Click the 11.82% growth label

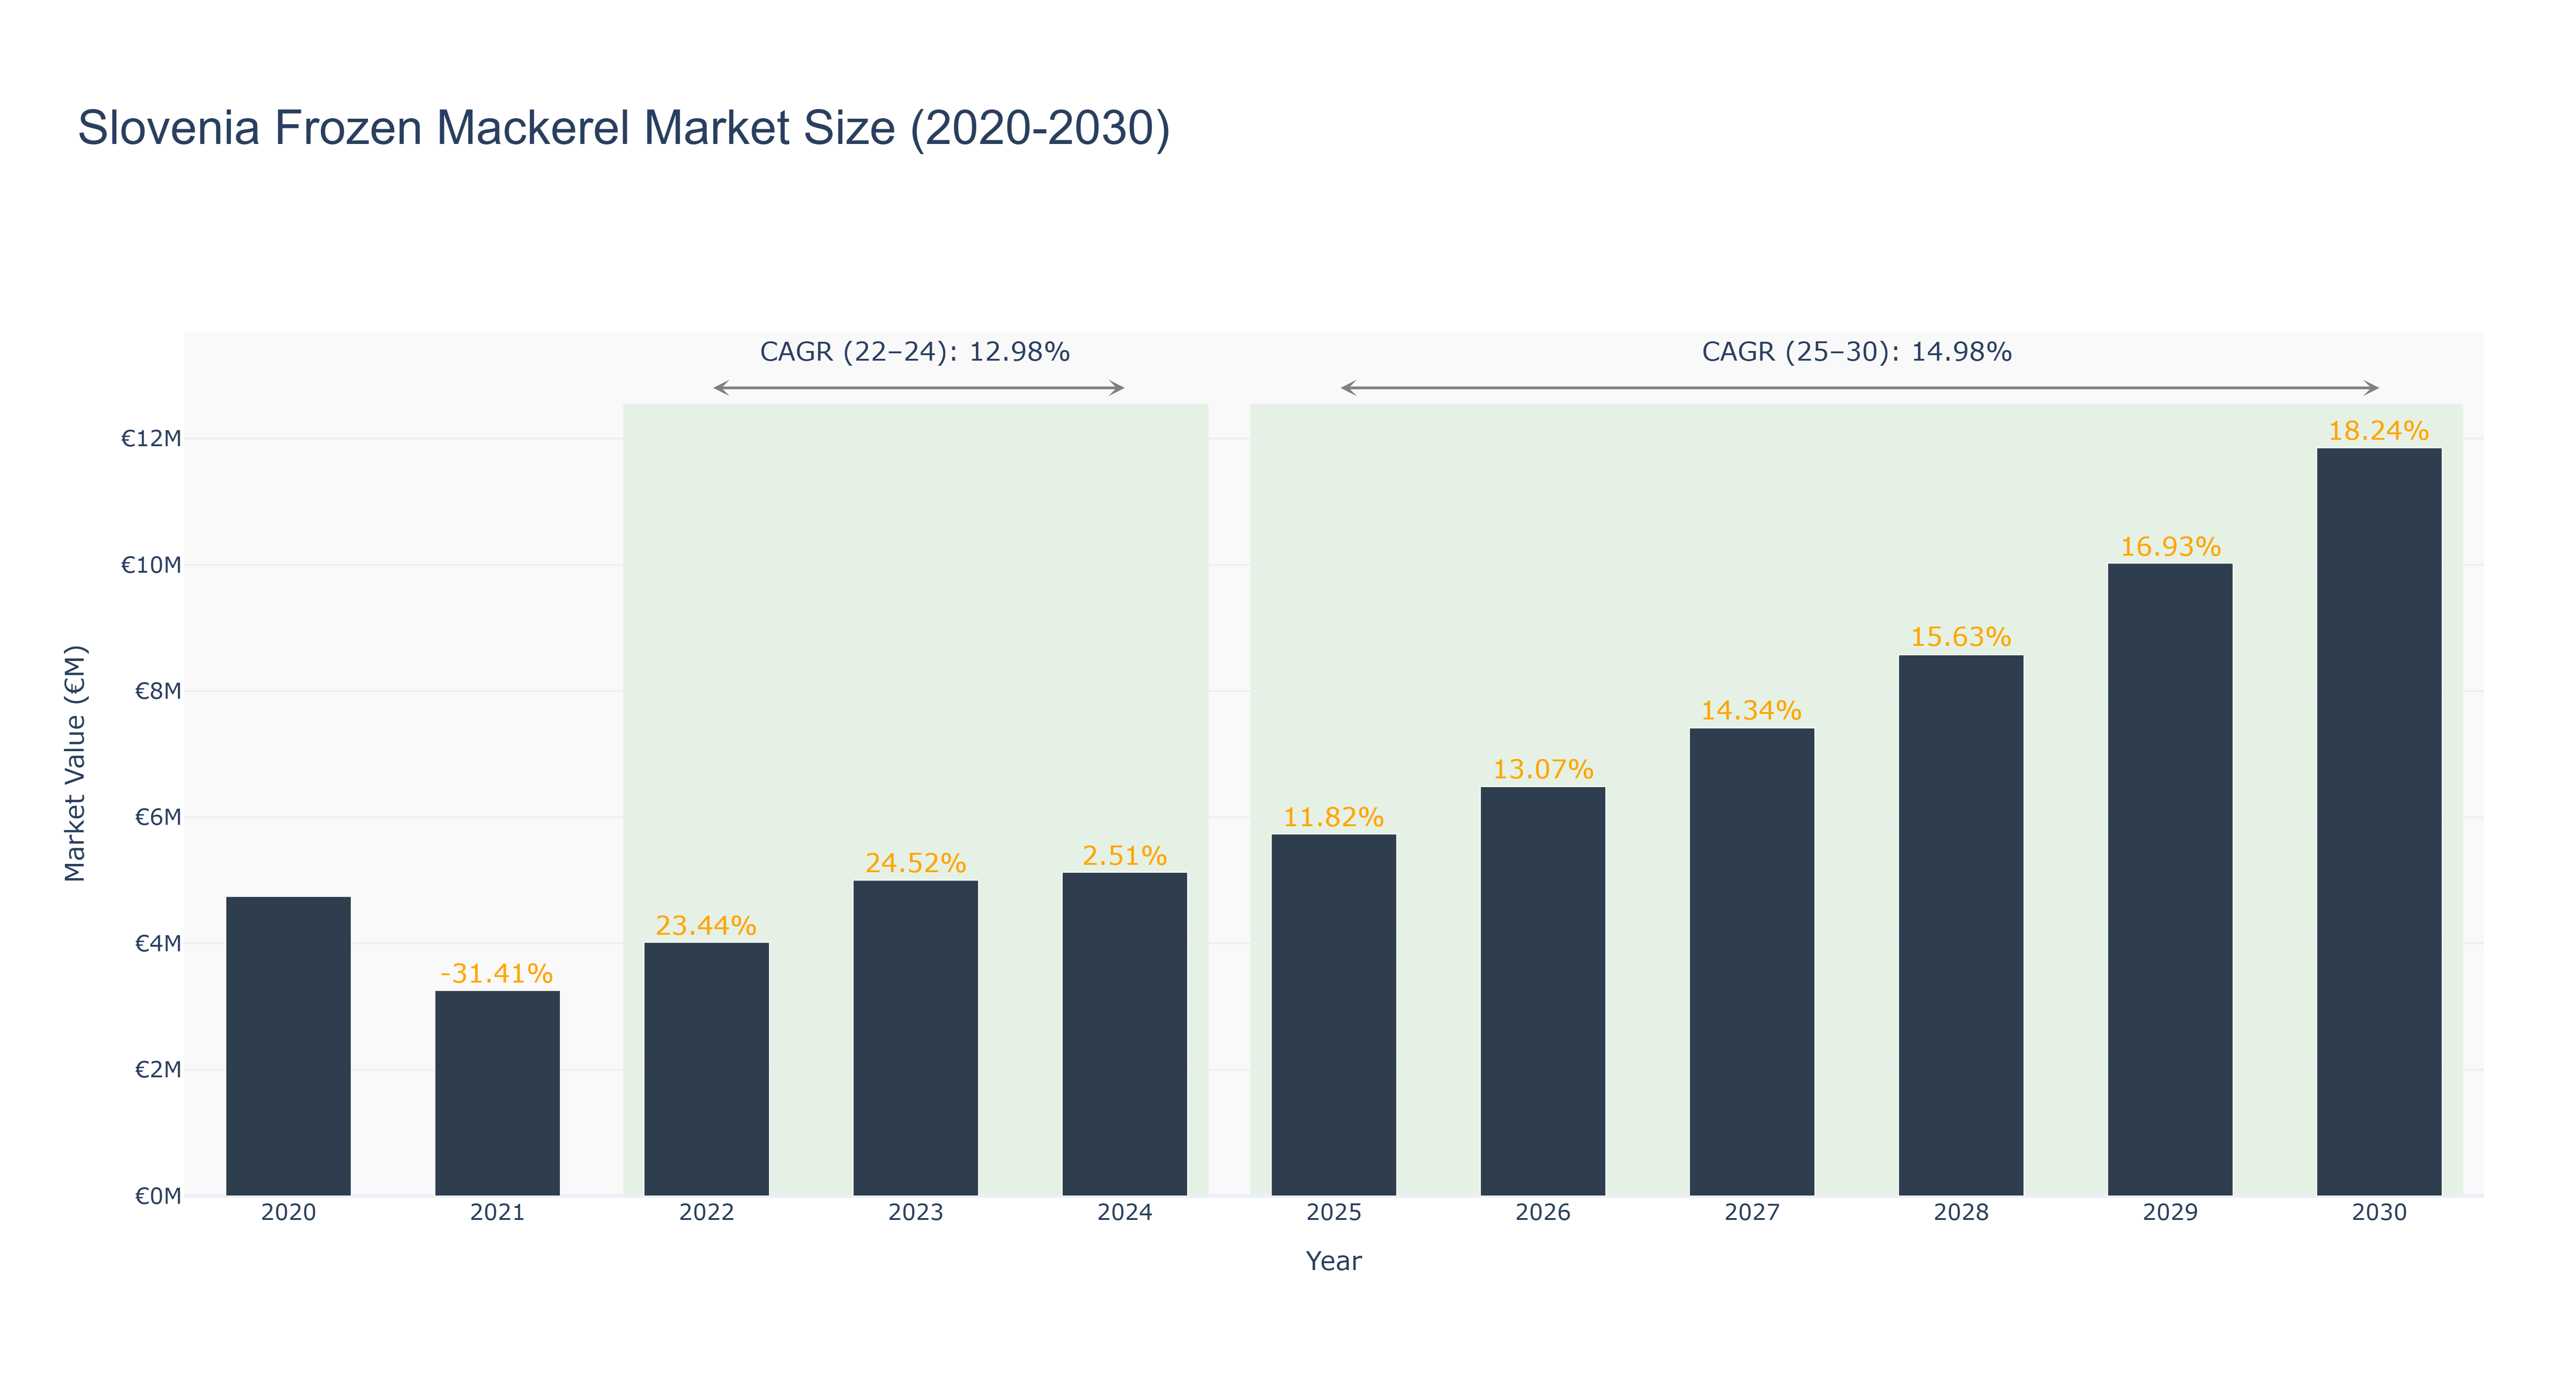(1334, 817)
